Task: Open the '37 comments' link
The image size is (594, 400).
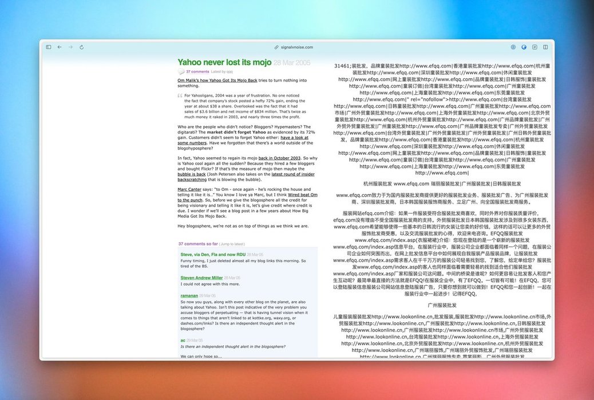Action: click(197, 71)
